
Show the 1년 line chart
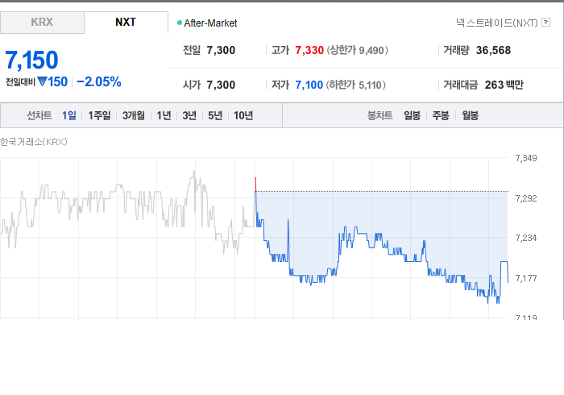[164, 115]
